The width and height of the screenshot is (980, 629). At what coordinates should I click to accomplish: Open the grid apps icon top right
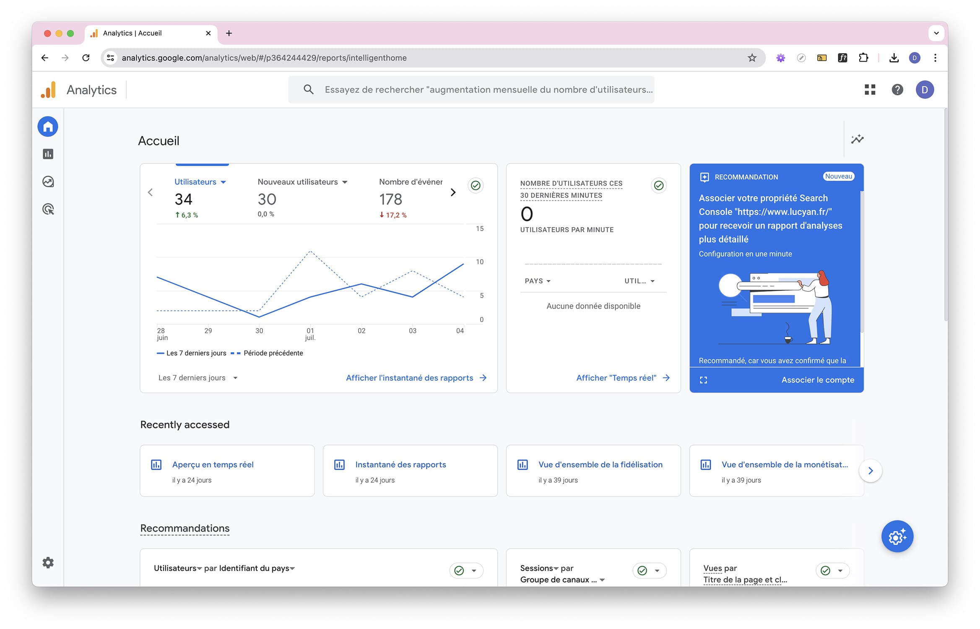870,89
